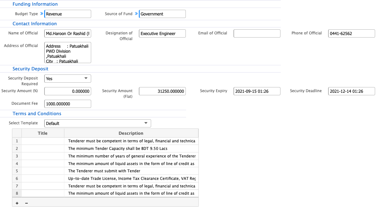Screen dimensions: 383x207
Task: Click the Description column header
Action: click(131, 133)
